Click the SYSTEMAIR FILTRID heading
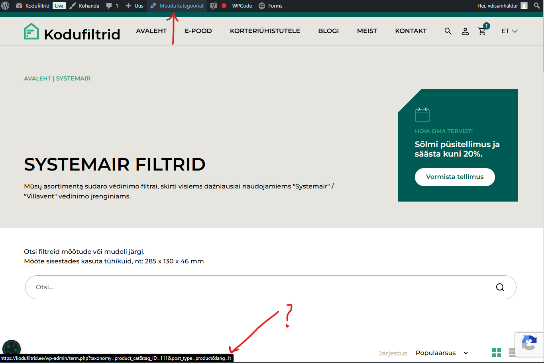 pos(115,164)
